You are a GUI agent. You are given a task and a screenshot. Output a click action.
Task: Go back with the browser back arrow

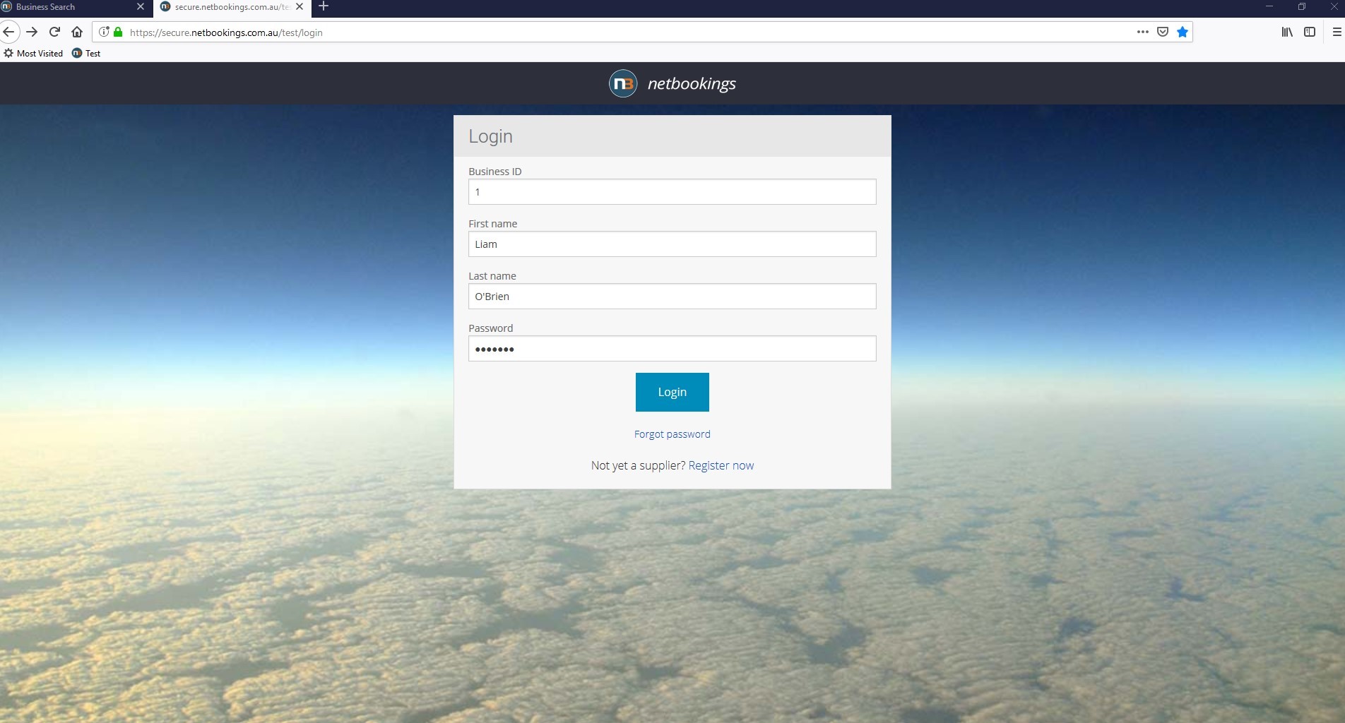click(x=8, y=32)
